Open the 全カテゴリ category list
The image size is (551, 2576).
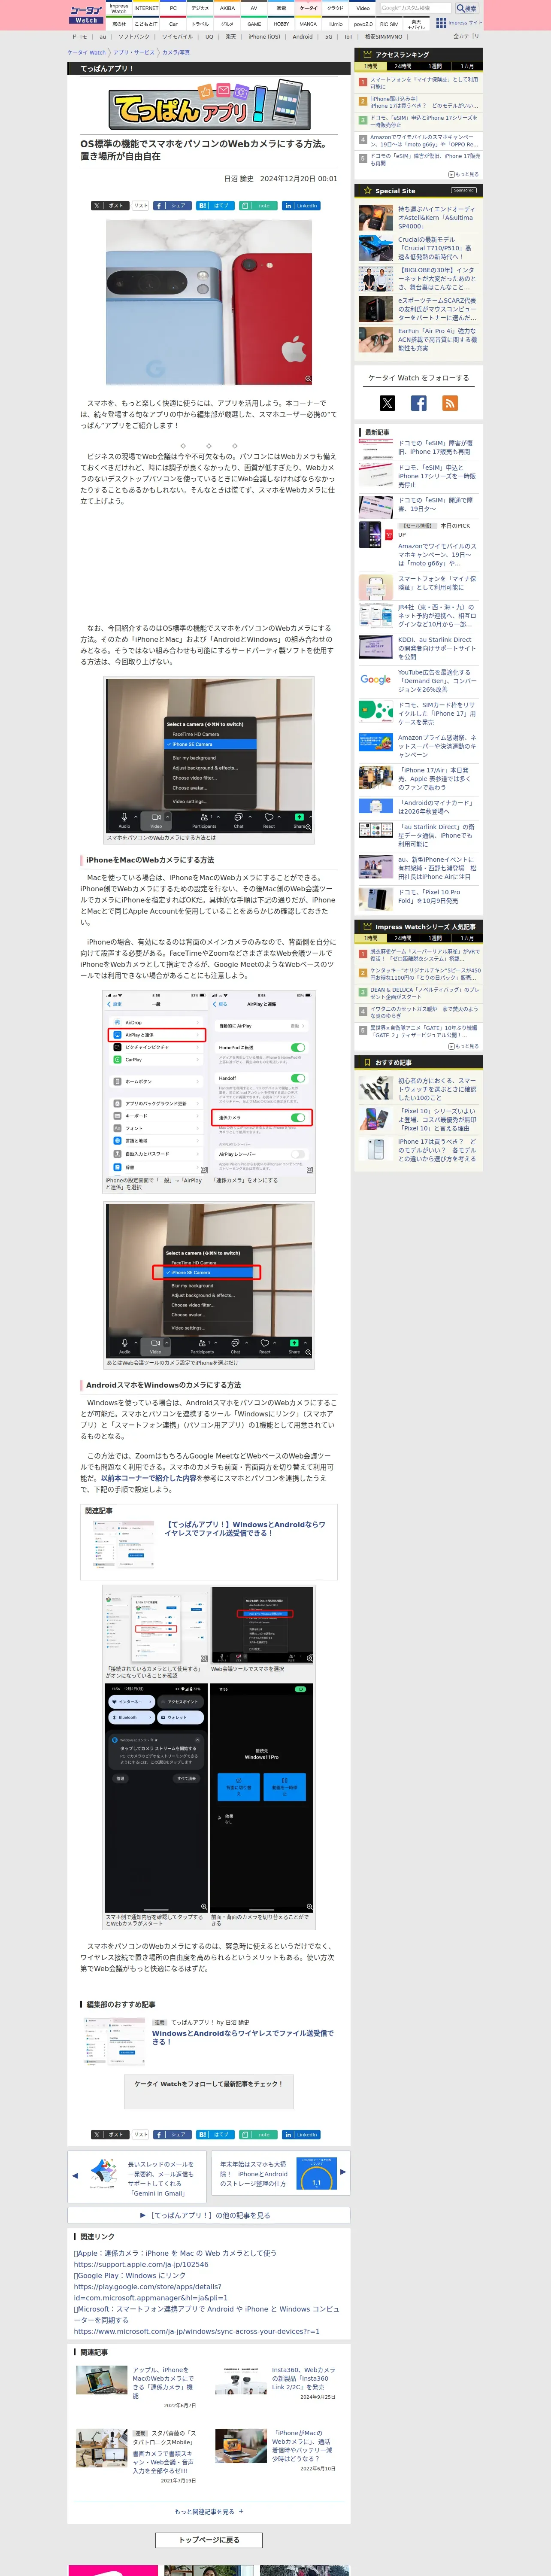click(x=466, y=36)
